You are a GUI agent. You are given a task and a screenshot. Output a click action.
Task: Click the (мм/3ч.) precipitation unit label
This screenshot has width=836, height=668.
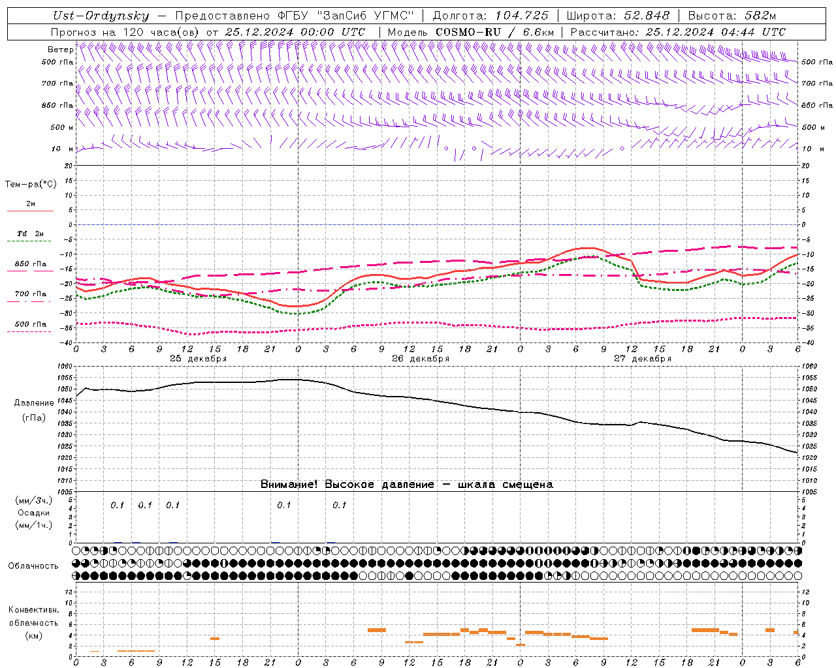pyautogui.click(x=34, y=501)
